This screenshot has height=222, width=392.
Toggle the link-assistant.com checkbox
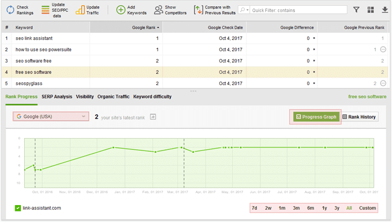18,208
